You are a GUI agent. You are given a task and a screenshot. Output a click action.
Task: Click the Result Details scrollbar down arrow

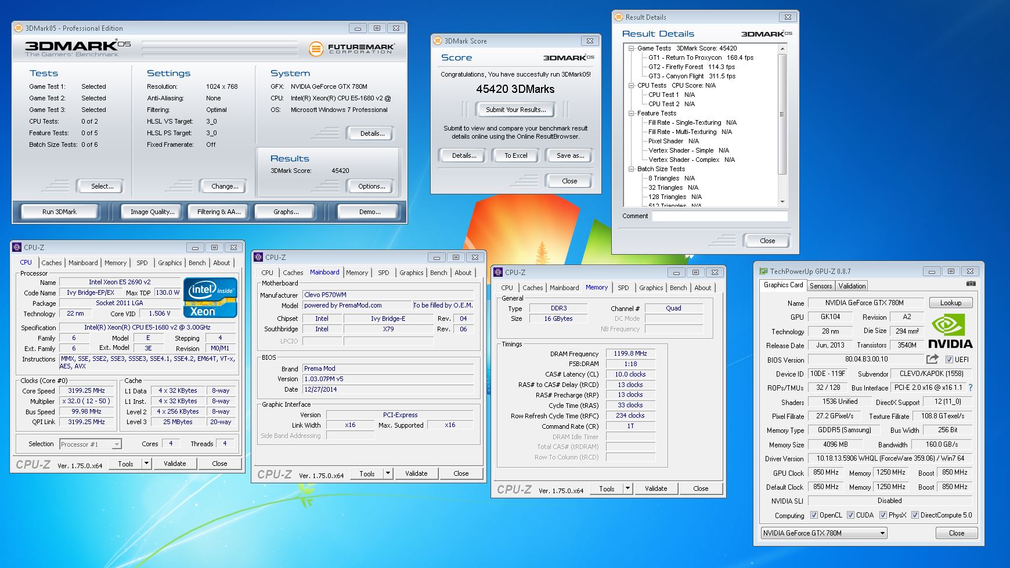782,201
